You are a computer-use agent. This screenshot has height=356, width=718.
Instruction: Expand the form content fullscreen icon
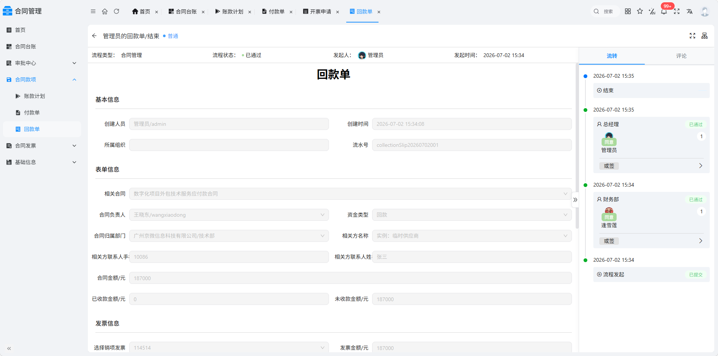692,36
